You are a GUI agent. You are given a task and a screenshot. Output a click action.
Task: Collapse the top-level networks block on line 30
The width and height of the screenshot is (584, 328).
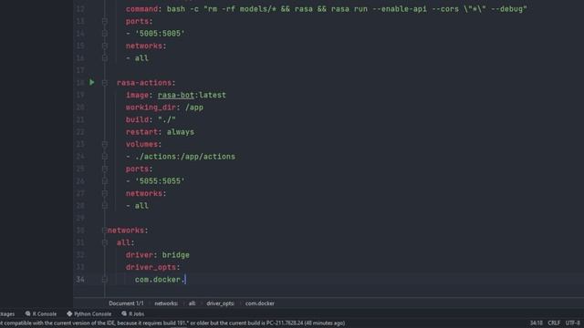point(105,231)
